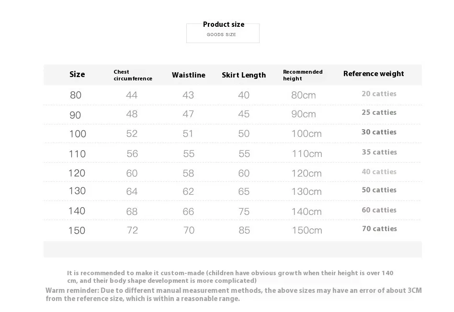The width and height of the screenshot is (454, 312).
Task: Select the "Chest circumference" column header
Action: pyautogui.click(x=133, y=75)
